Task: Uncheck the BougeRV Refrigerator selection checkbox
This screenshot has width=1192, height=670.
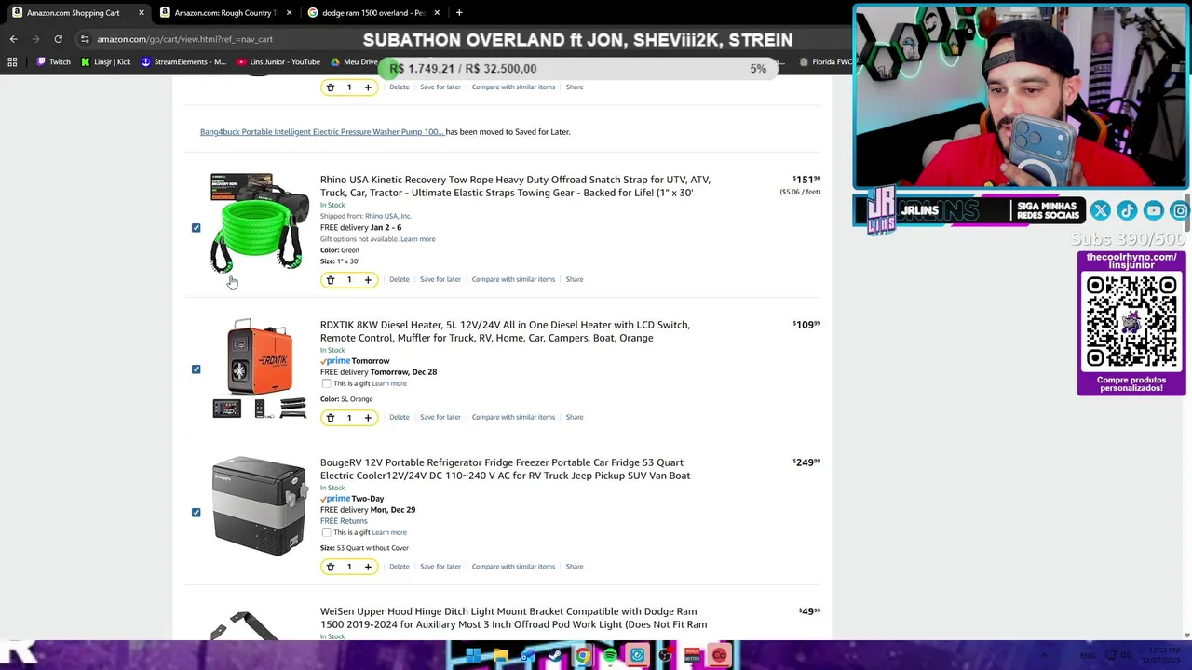Action: (x=196, y=513)
